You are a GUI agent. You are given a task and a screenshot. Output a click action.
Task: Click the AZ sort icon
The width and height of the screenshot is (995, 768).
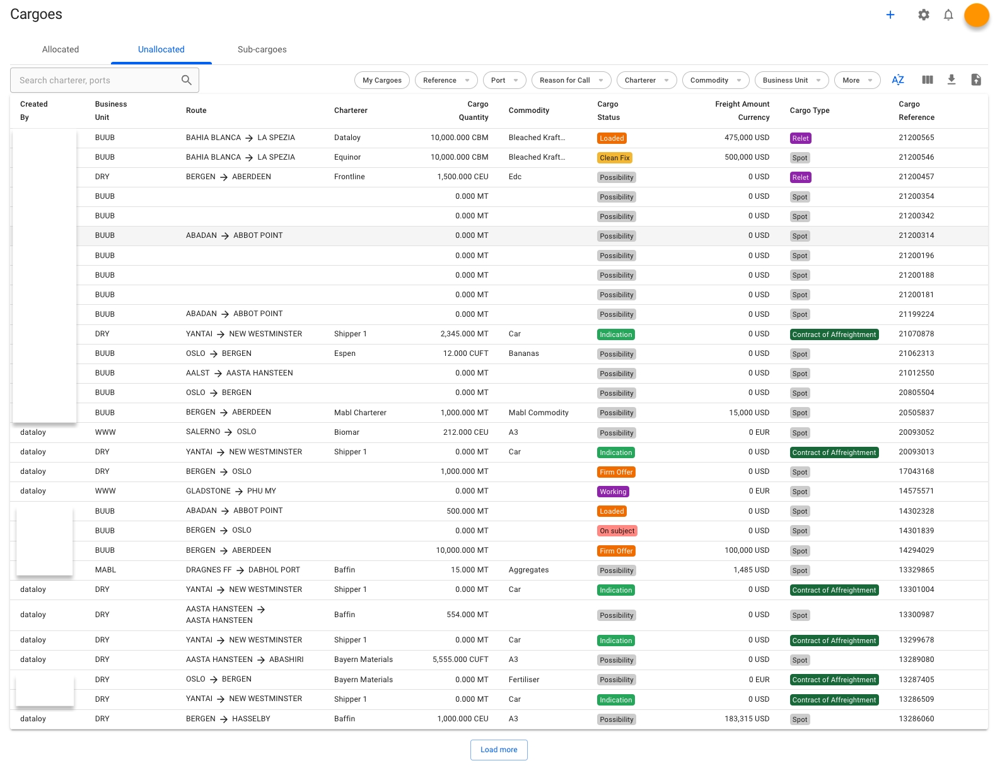pos(897,80)
